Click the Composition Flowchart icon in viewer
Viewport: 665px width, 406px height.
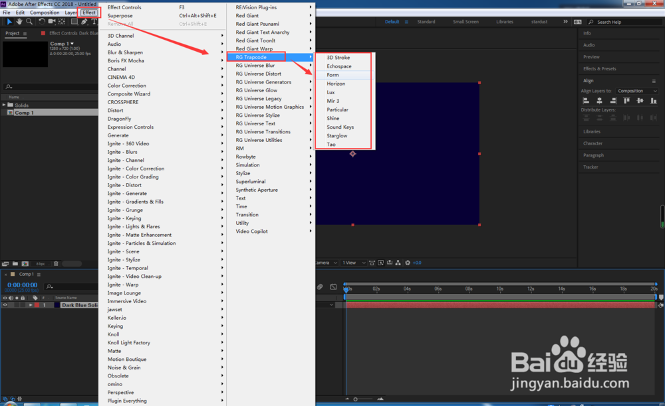[398, 263]
